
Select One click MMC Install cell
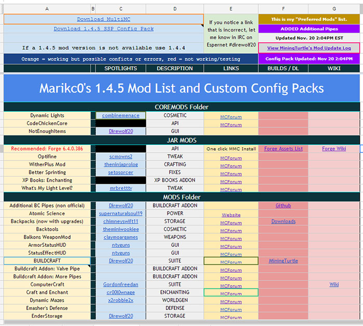(231, 149)
